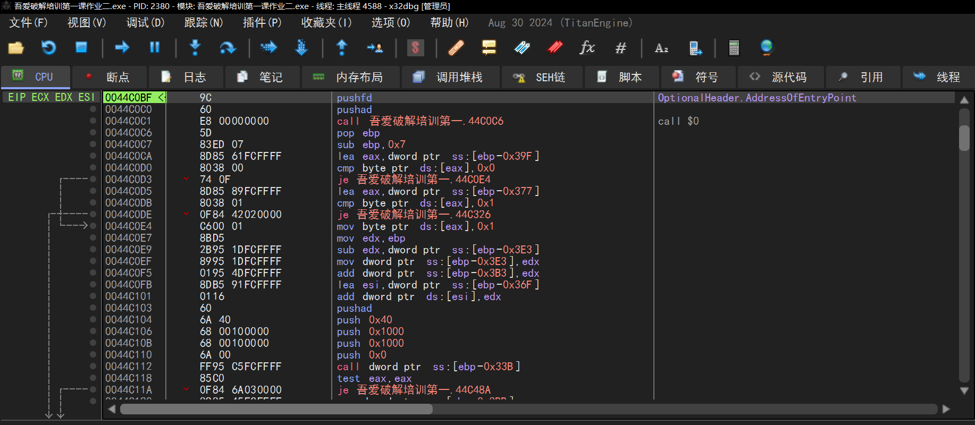Open the comments icon
The height and width of the screenshot is (425, 975).
point(489,48)
